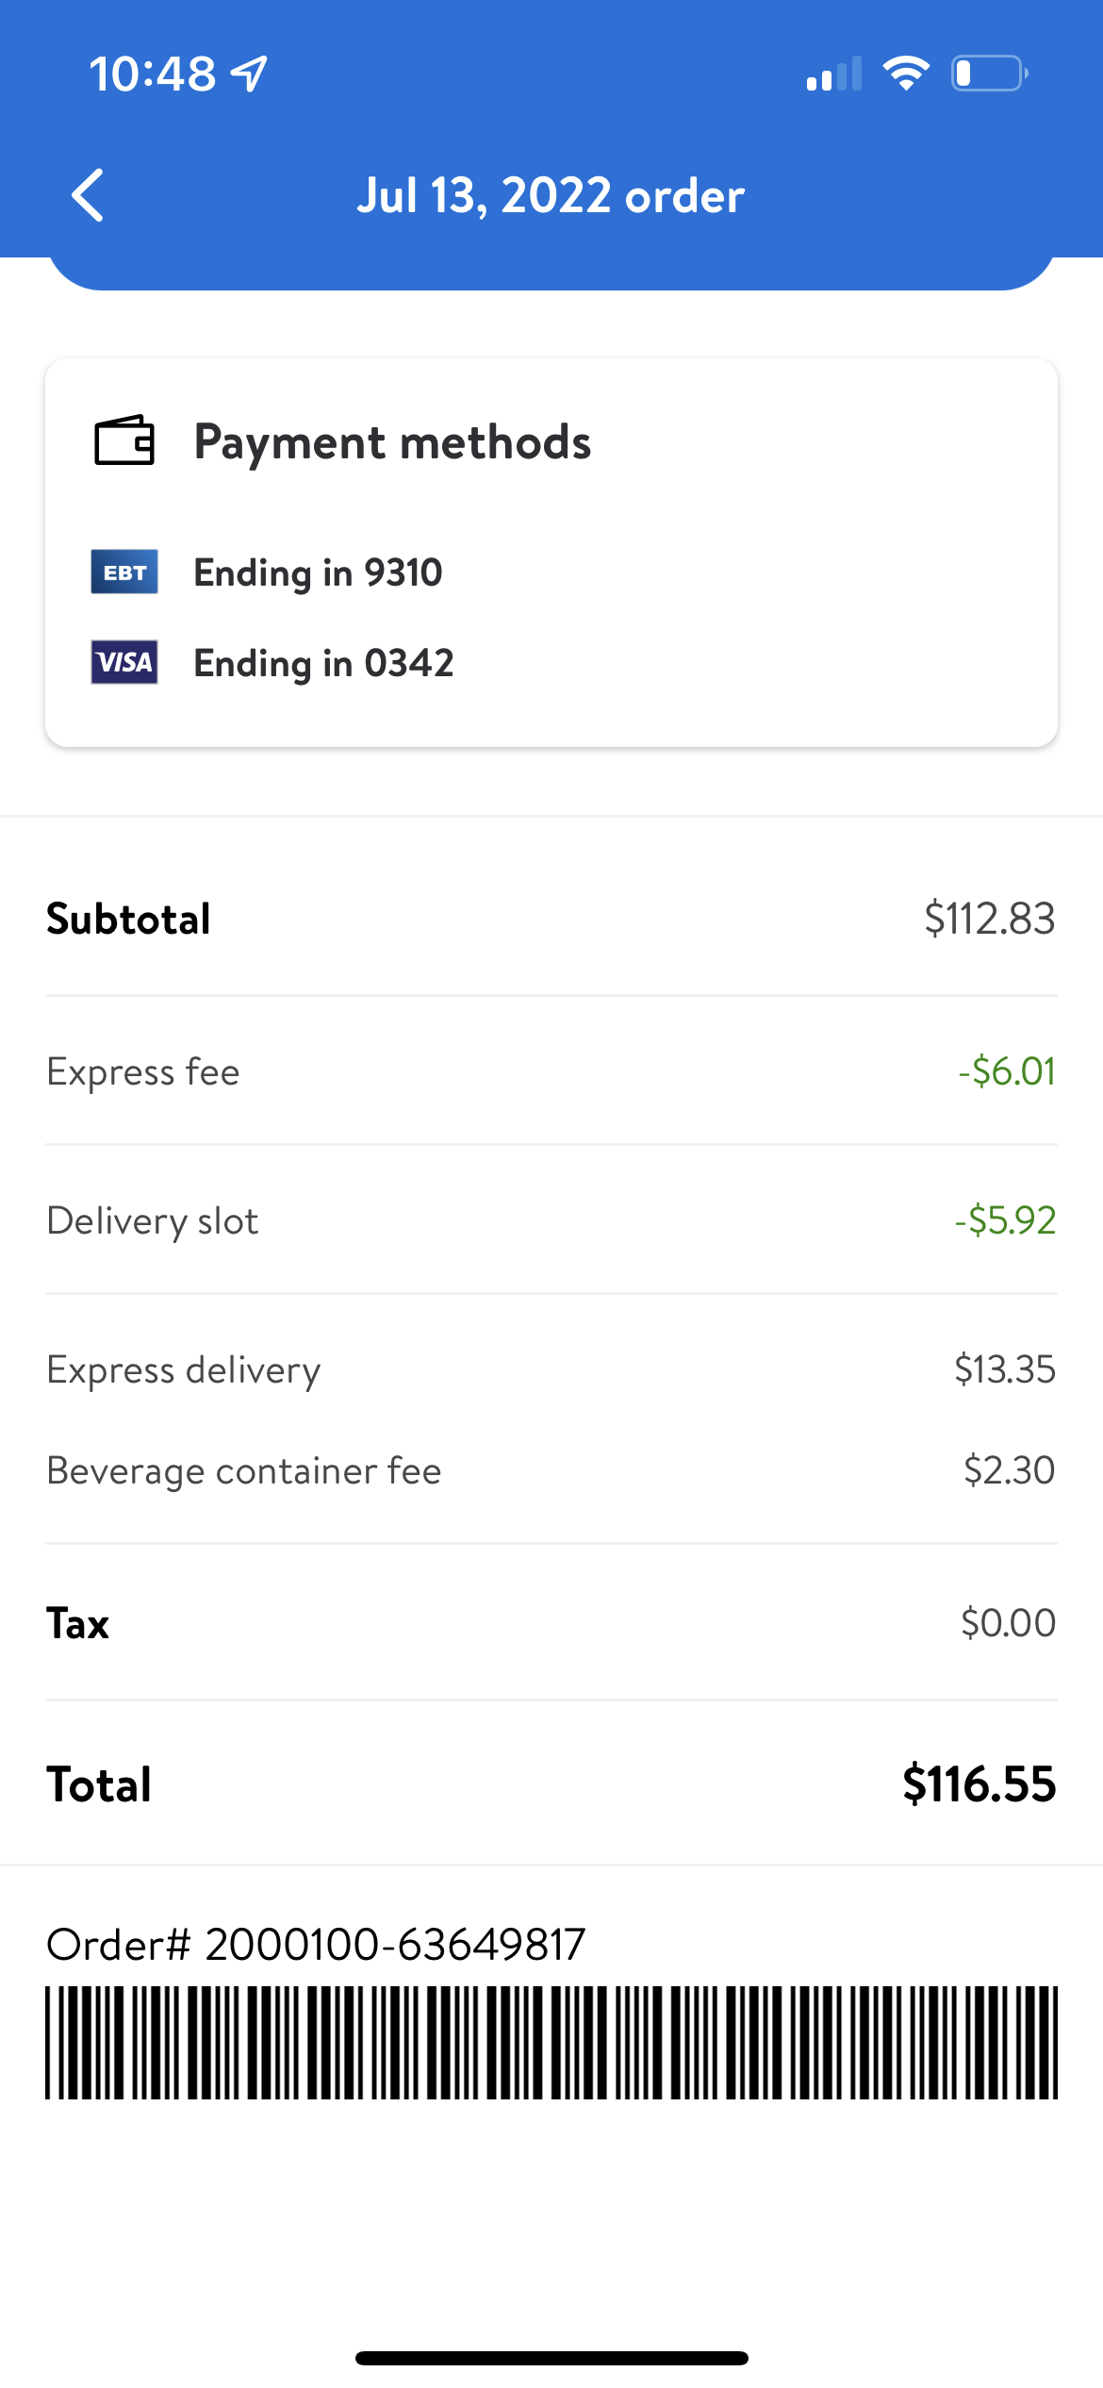Tap the Express delivery charge $13.35

1004,1369
